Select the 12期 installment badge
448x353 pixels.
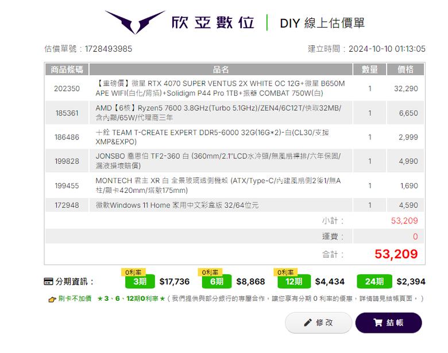pos(294,282)
